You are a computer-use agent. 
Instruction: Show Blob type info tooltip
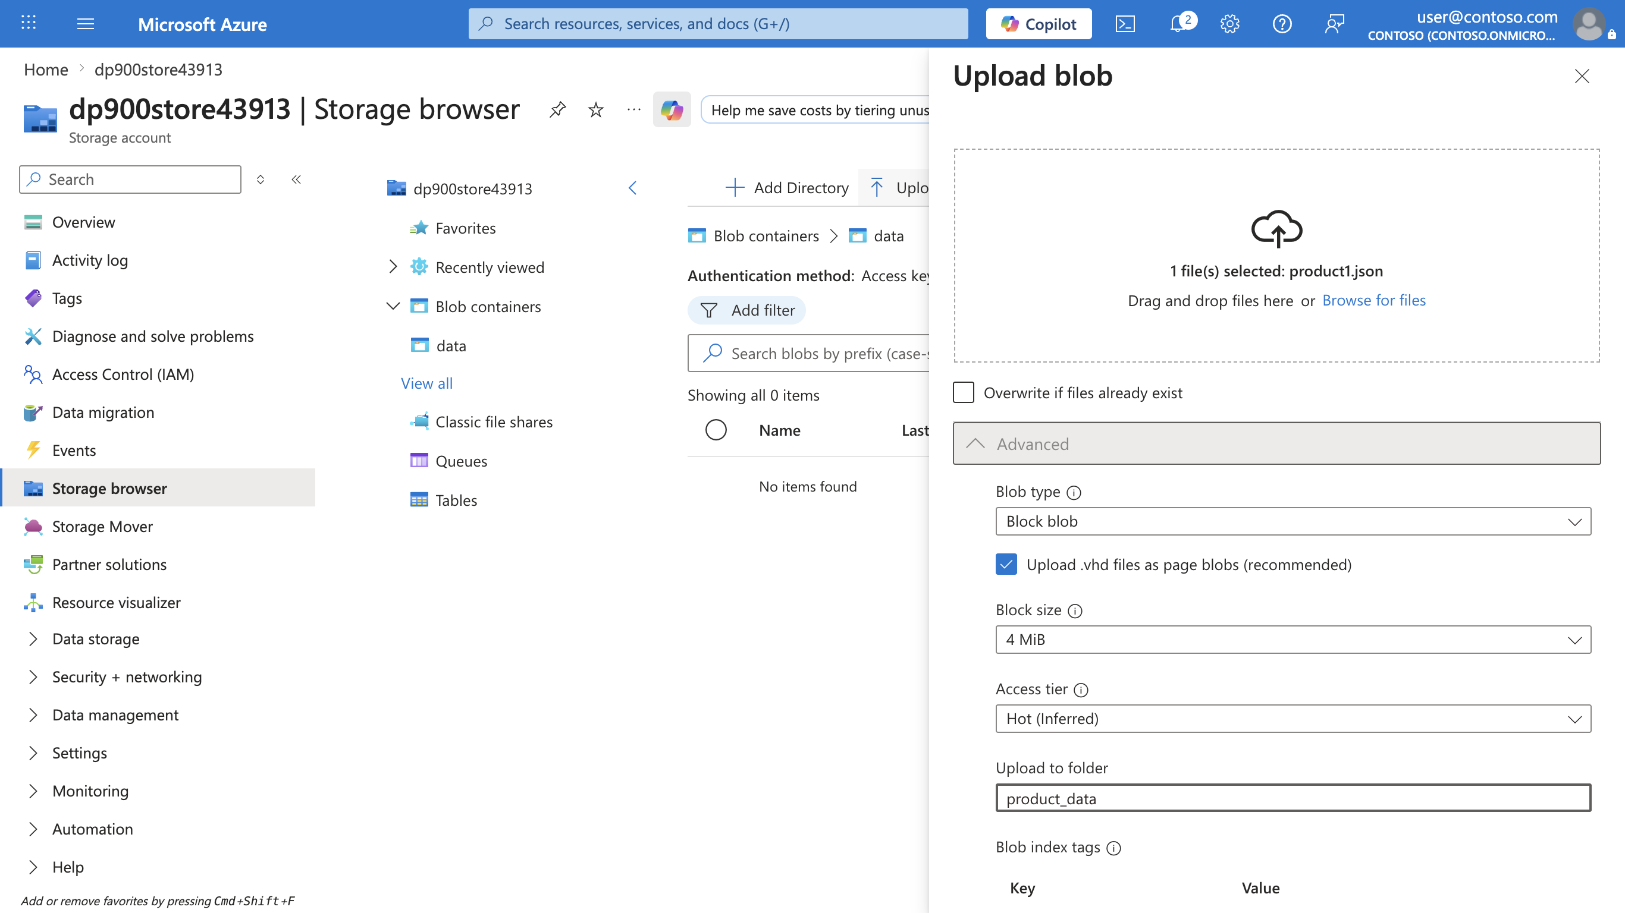point(1074,492)
